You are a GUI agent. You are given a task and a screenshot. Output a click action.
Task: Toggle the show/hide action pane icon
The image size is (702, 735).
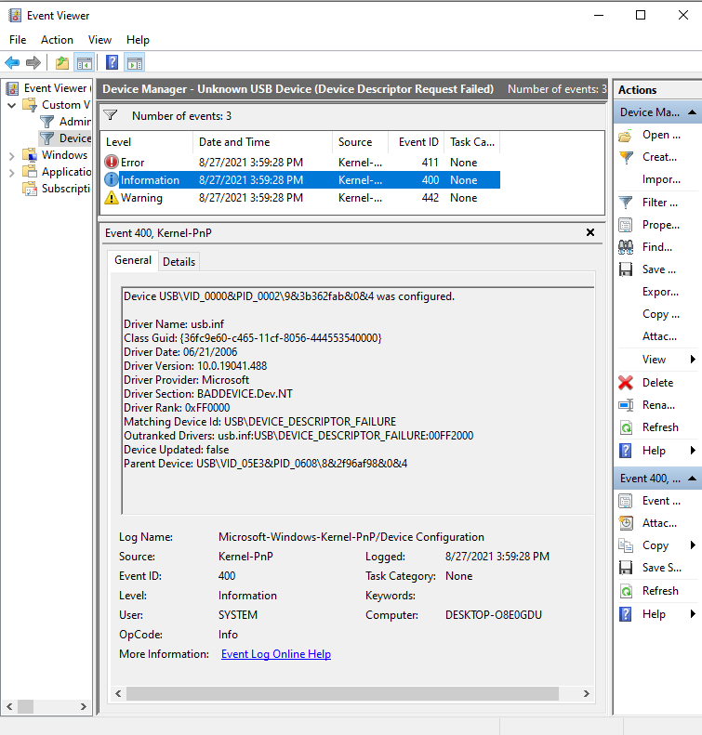pos(135,62)
